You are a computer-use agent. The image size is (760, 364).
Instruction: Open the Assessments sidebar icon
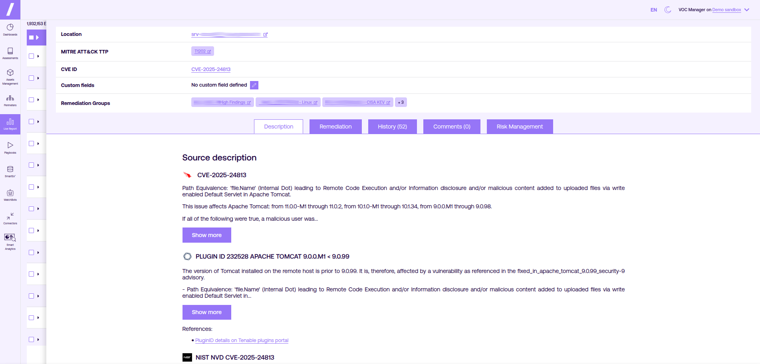tap(10, 53)
